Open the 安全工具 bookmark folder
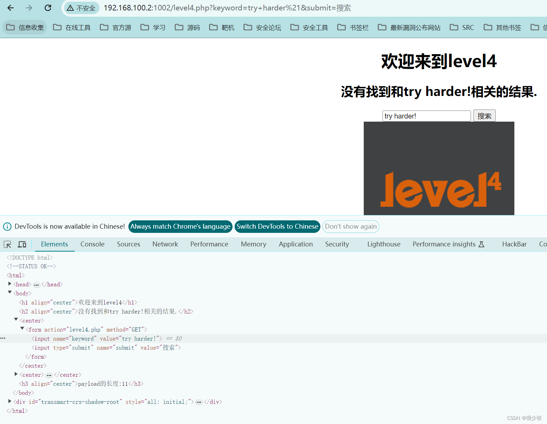547x424 pixels. pyautogui.click(x=309, y=27)
